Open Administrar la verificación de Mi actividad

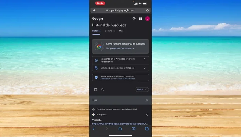(x=118, y=79)
